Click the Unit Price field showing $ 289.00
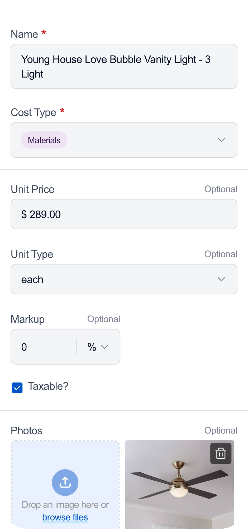 click(124, 214)
